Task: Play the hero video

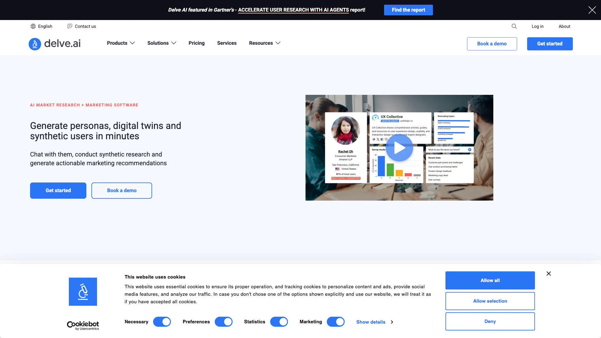Action: 399,148
